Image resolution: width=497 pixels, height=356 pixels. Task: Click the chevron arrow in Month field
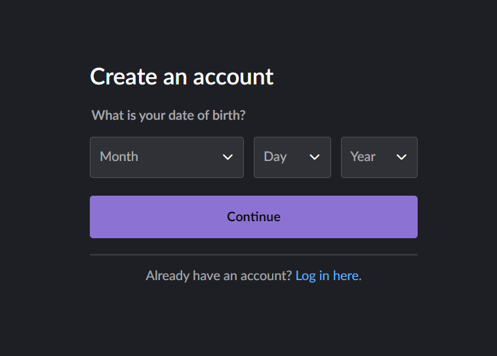(x=228, y=157)
